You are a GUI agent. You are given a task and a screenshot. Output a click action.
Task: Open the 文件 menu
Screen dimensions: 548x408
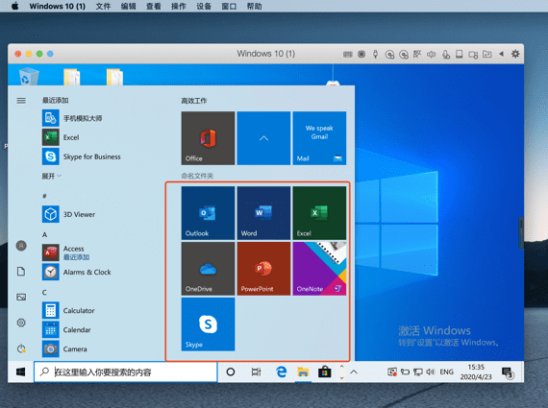(x=103, y=7)
